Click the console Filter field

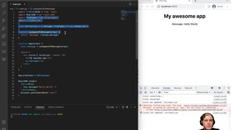coord(179,92)
